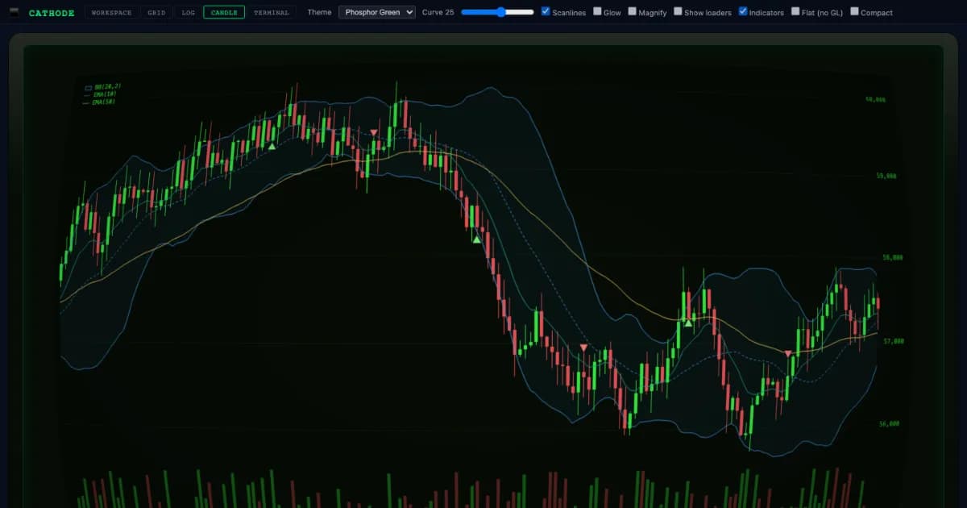Click the rightmost red down-triangle signal marker
This screenshot has height=508, width=967.
pos(788,353)
